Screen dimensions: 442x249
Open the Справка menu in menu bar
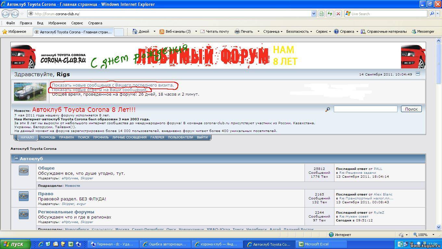point(95,23)
